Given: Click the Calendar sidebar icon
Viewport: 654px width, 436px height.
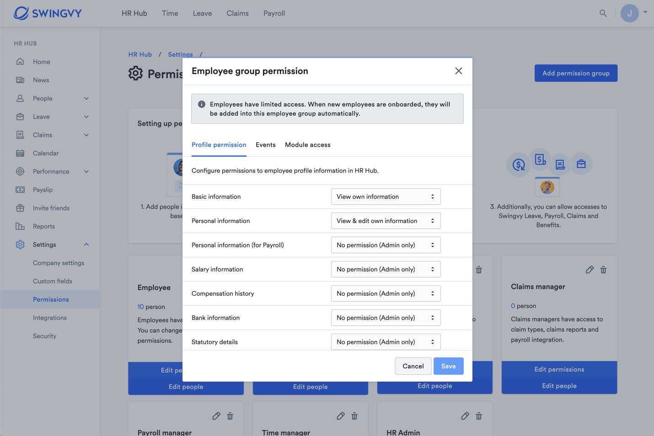Looking at the screenshot, I should click(20, 153).
